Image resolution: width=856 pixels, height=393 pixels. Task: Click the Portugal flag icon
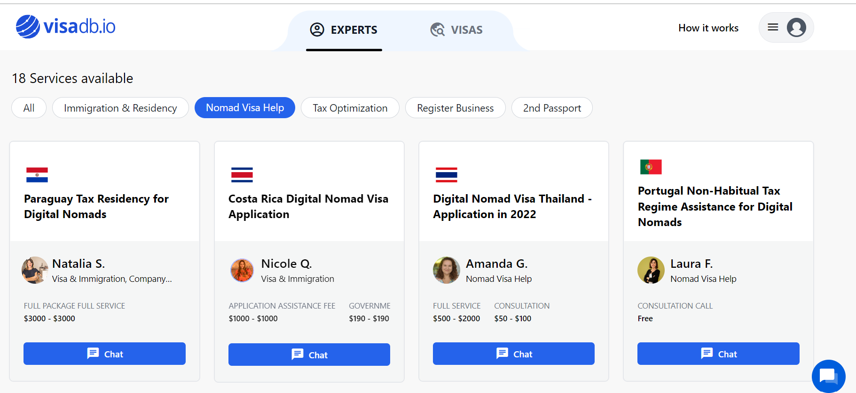(x=651, y=167)
